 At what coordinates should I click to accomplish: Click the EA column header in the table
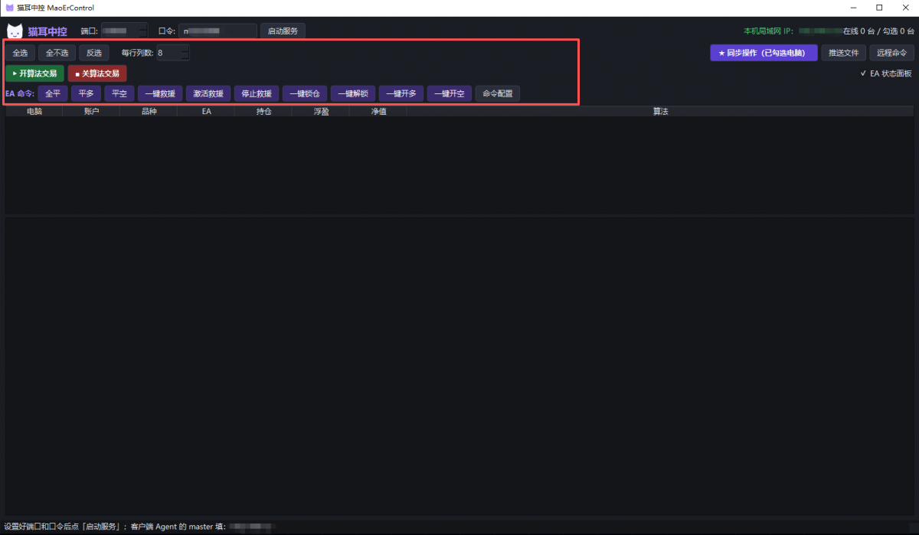pos(206,112)
